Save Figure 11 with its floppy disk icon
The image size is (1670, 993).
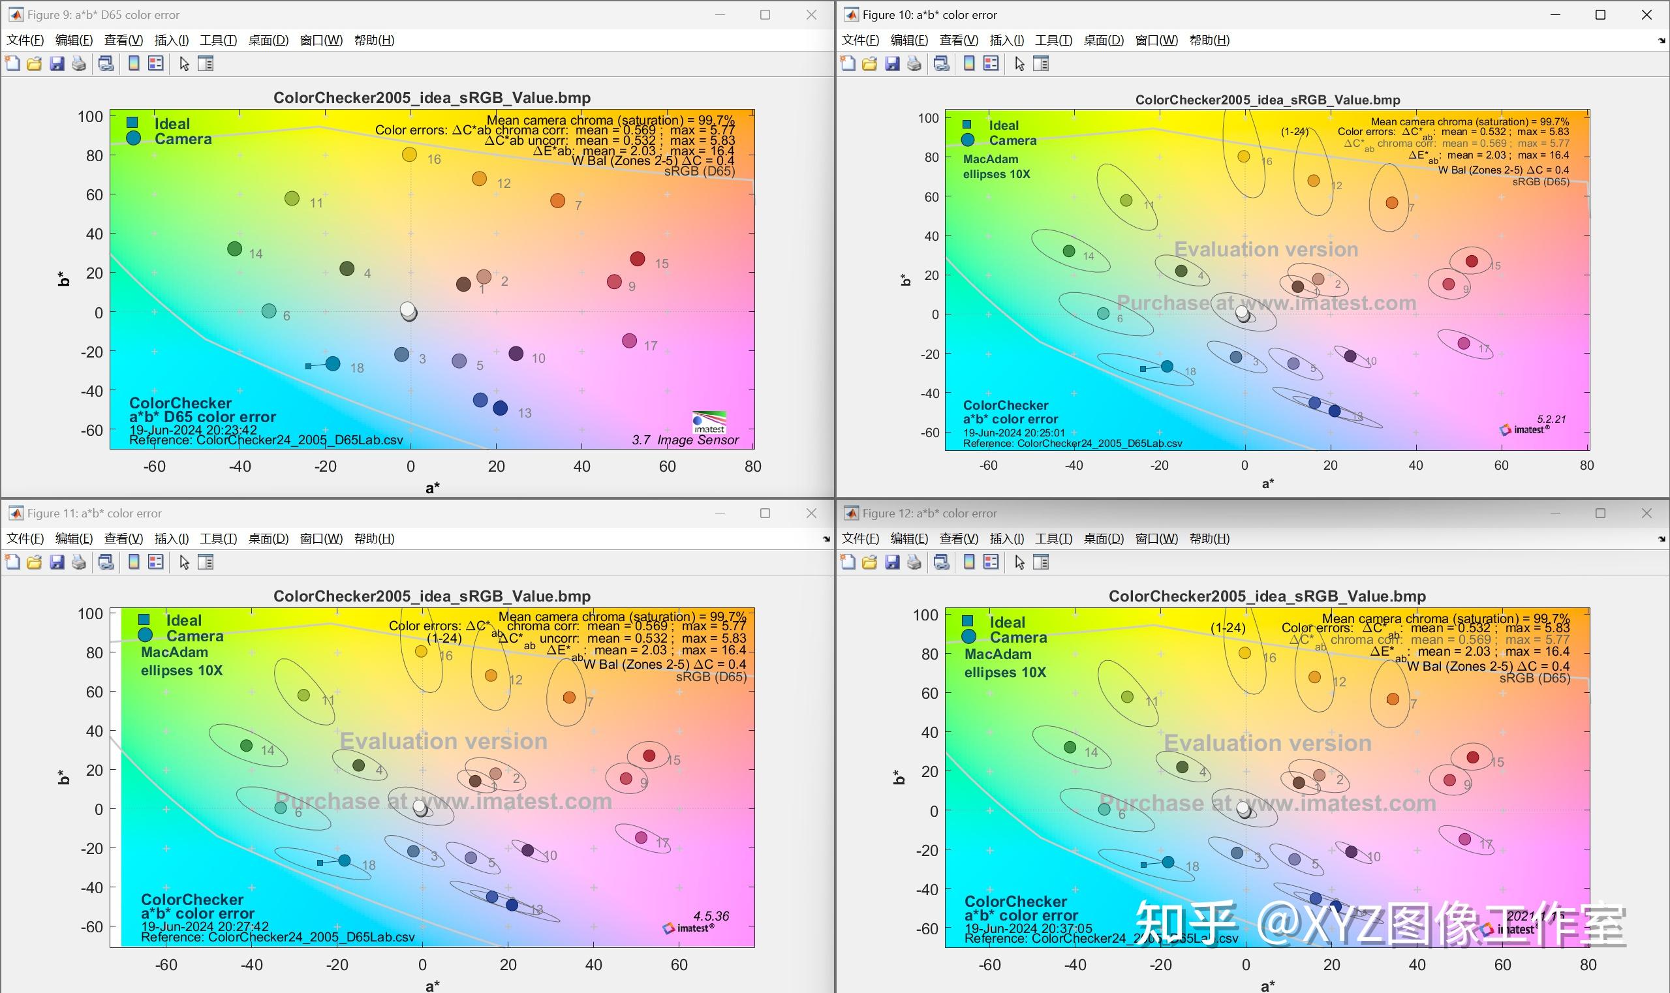pos(57,562)
